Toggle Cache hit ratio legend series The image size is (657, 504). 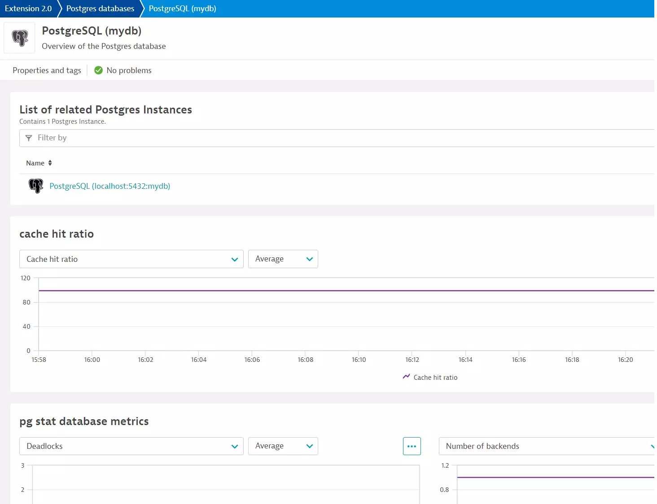[430, 378]
